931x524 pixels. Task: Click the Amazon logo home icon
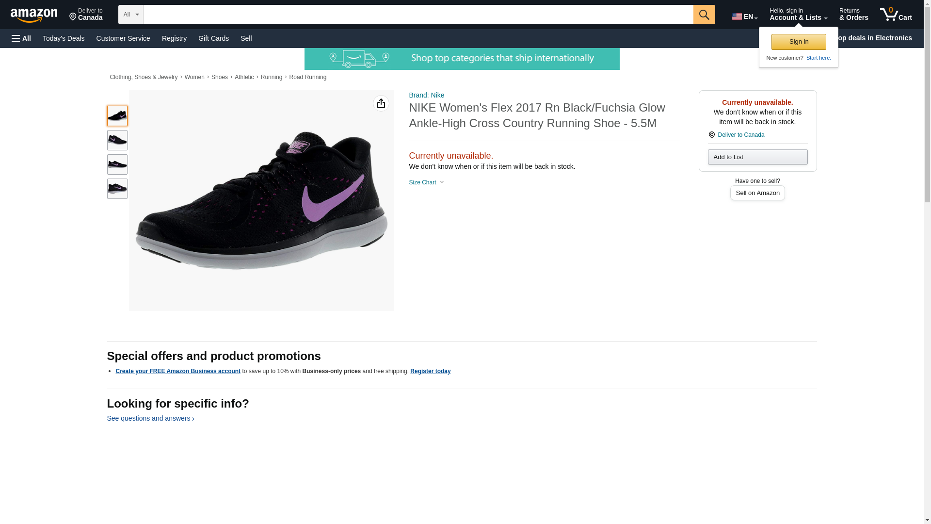click(34, 15)
